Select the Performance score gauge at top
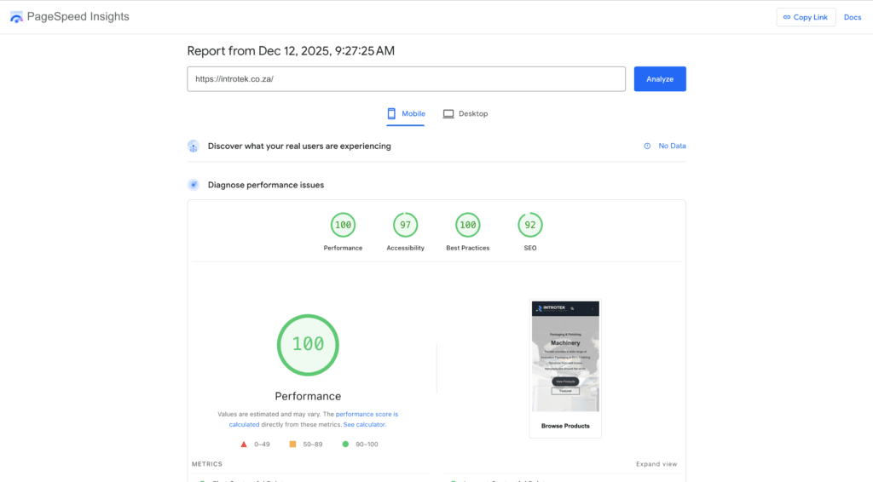The height and width of the screenshot is (482, 873). tap(343, 225)
